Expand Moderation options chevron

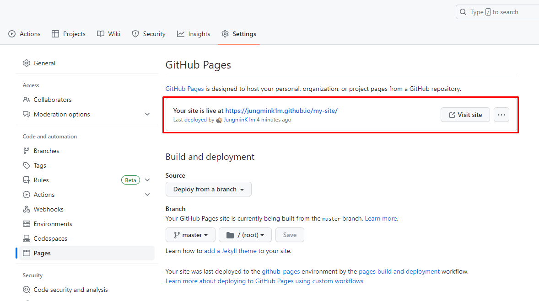[x=147, y=114]
